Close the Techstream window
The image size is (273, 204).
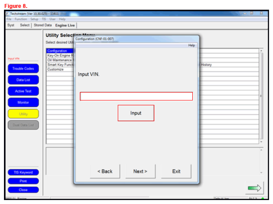pyautogui.click(x=262, y=13)
